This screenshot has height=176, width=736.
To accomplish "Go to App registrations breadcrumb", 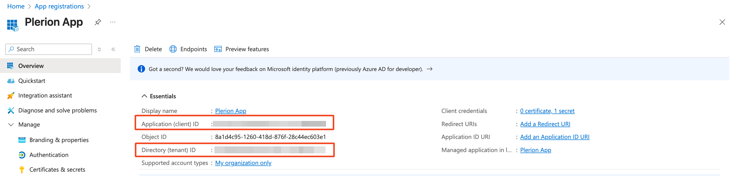I will click(x=59, y=6).
